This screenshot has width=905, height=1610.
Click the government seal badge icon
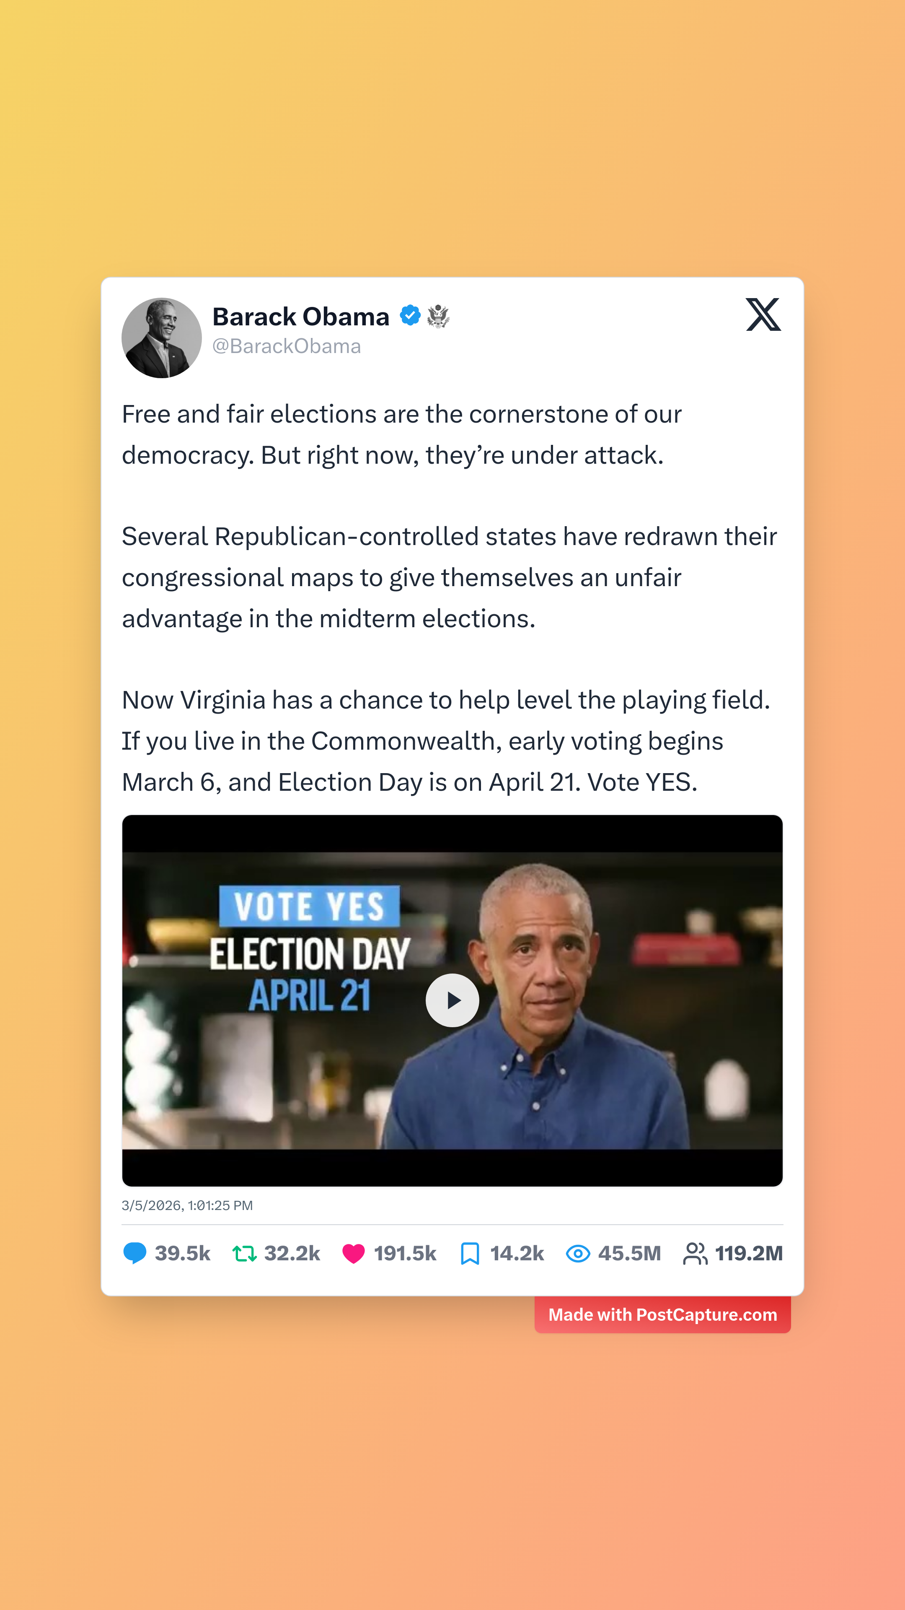click(438, 316)
